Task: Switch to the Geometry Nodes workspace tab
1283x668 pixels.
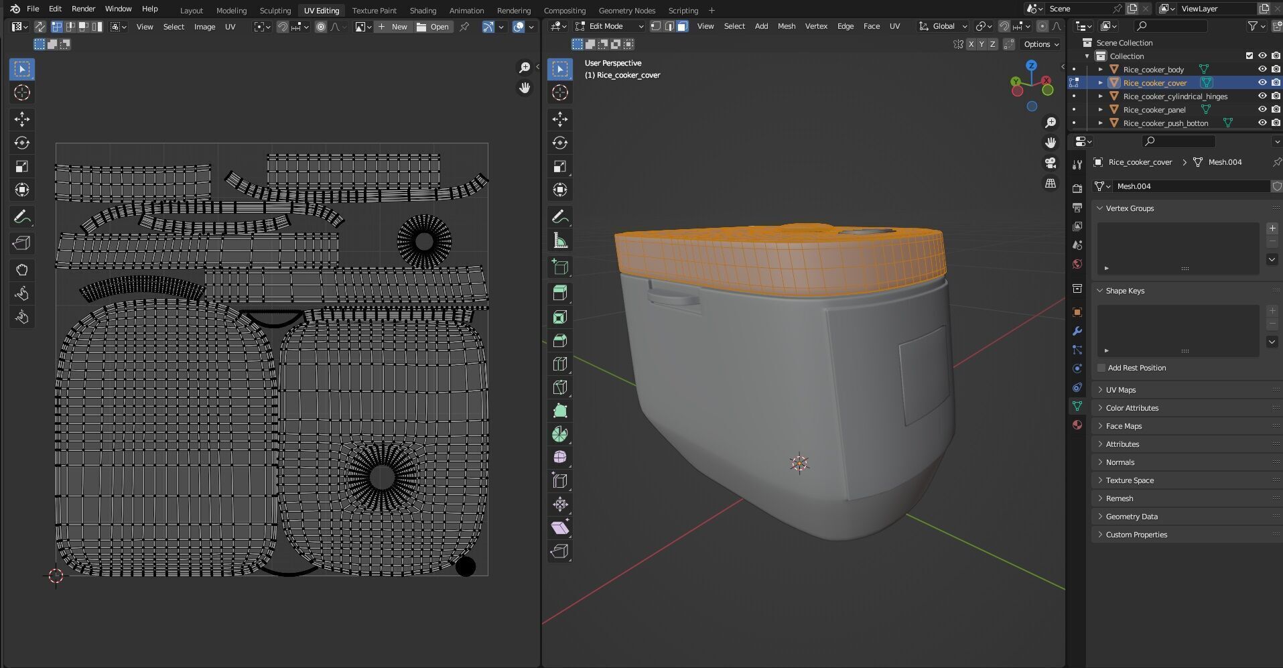Action: 627,10
